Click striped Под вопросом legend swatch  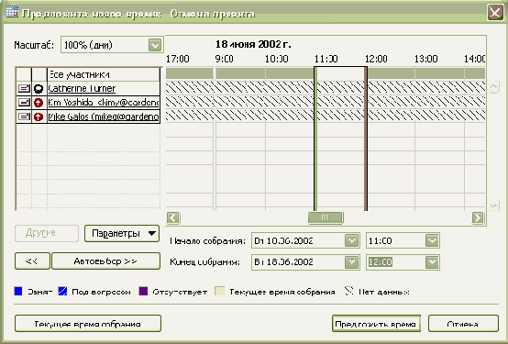pyautogui.click(x=62, y=291)
